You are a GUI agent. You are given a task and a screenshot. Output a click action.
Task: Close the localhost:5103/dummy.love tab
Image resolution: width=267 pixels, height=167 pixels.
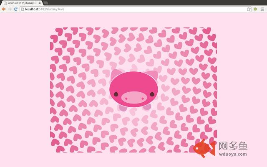(x=40, y=3)
